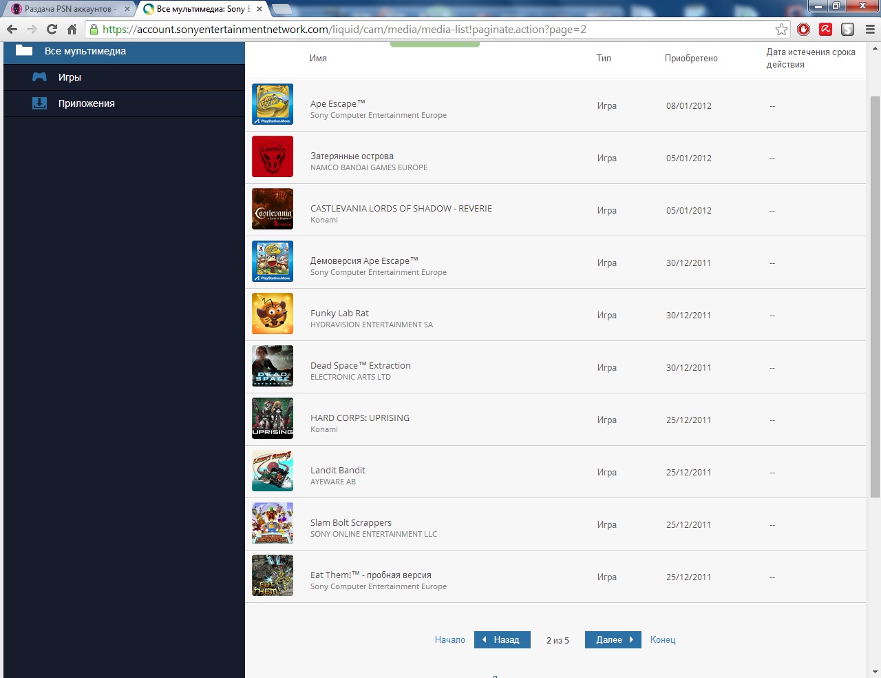This screenshot has height=678, width=881.
Task: Close the Все мультимедиа: Sony tab
Action: 259,9
